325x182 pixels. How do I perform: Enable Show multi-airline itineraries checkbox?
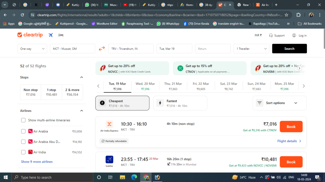pos(23,120)
